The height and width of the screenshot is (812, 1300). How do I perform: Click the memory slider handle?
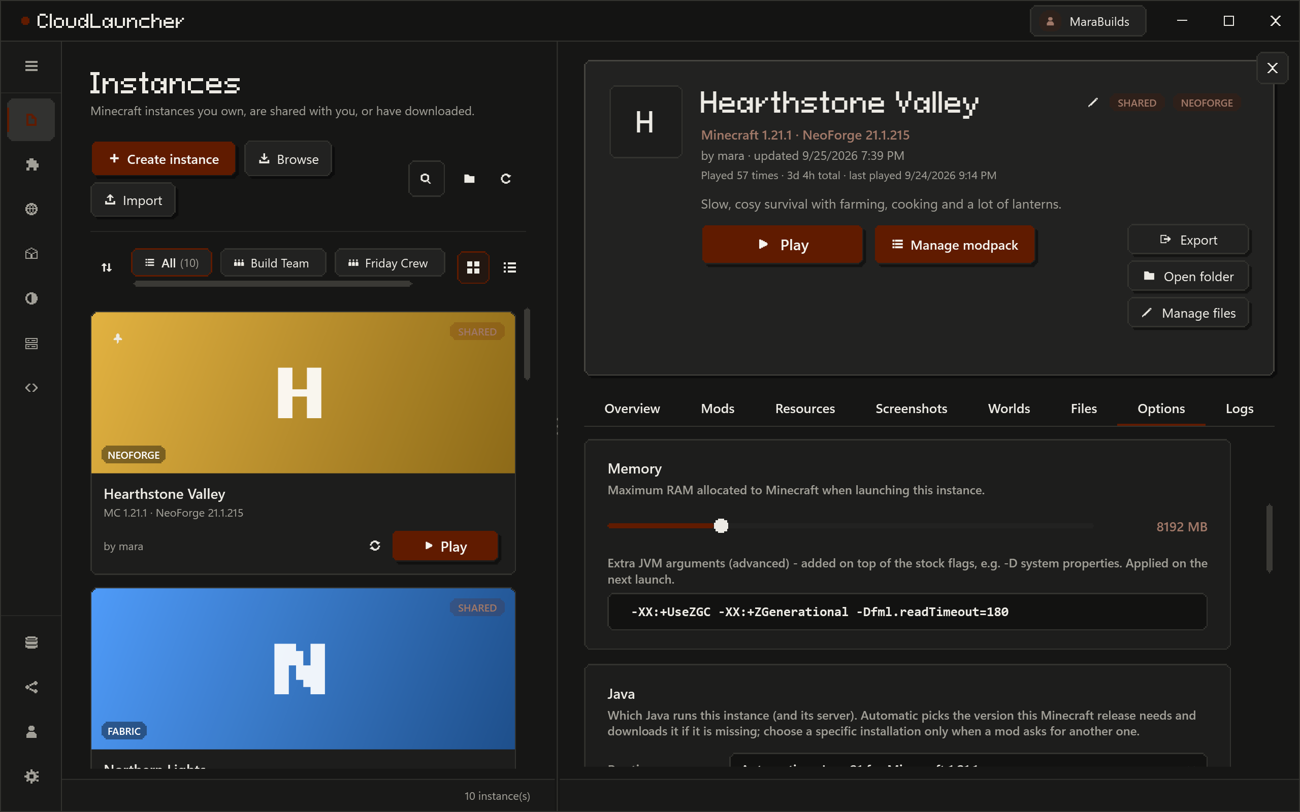click(721, 526)
